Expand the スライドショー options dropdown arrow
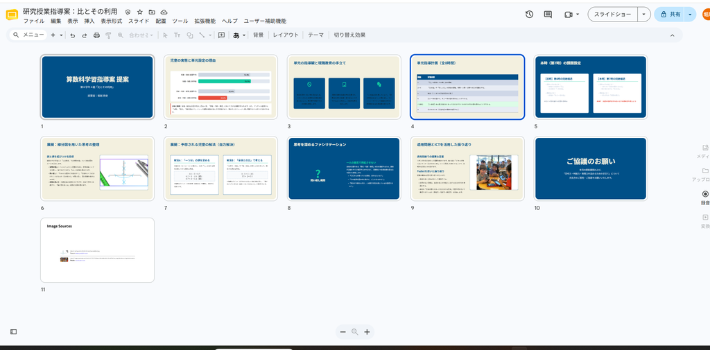This screenshot has width=710, height=350. [644, 15]
